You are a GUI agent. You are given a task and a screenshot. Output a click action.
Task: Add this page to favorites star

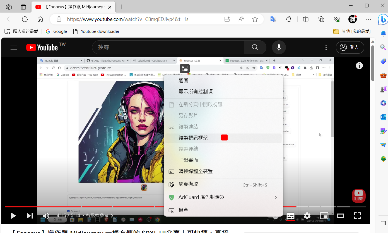tap(255, 19)
